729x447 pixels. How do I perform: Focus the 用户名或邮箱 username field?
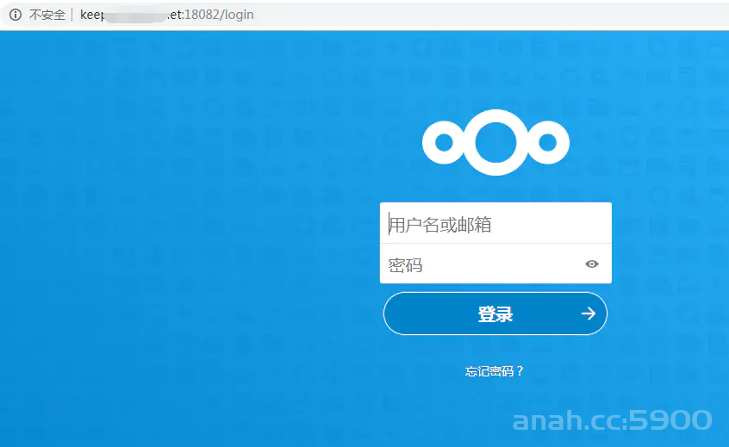pyautogui.click(x=495, y=223)
